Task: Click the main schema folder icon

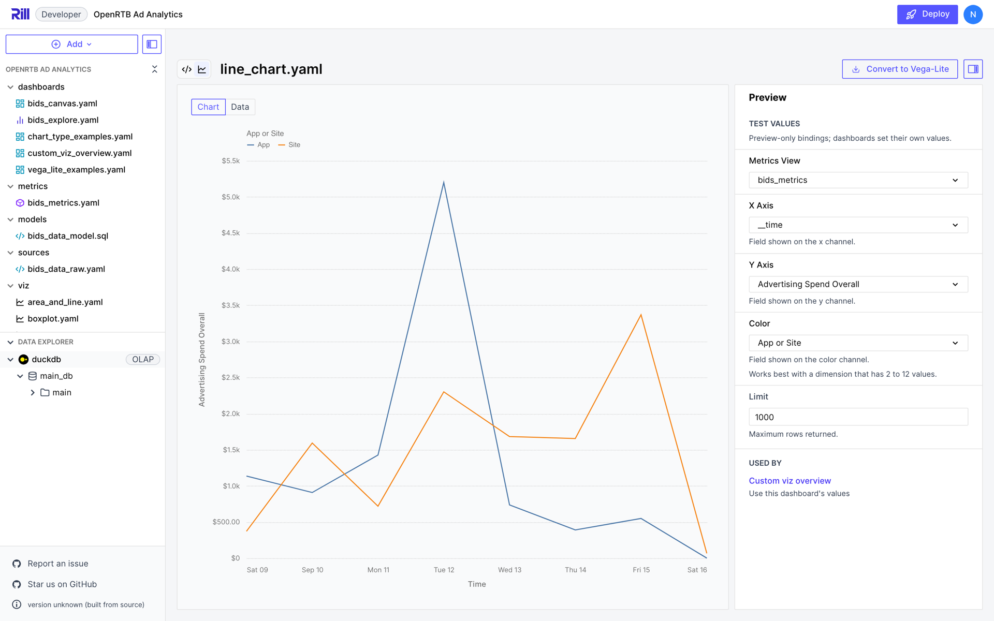Action: click(x=45, y=393)
